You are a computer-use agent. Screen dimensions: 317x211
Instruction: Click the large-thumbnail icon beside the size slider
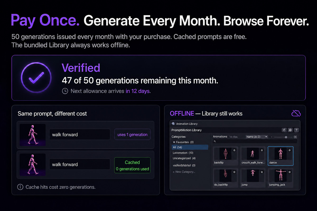pyautogui.click(x=295, y=137)
